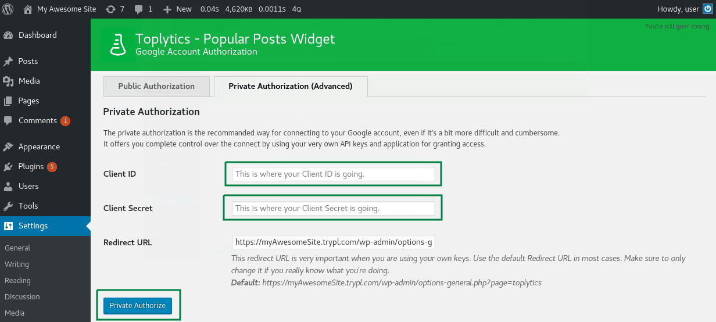Click the Redirect URL text field
716x322 pixels.
point(334,242)
